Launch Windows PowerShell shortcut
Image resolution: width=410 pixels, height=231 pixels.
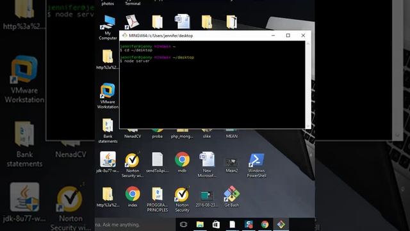coord(256,165)
